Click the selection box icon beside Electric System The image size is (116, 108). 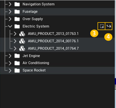pos(102,26)
